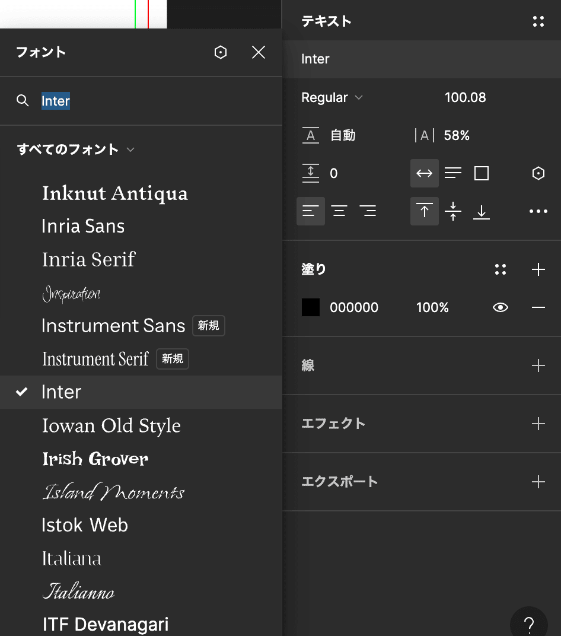561x636 pixels.
Task: Select Inria Sans font
Action: coord(83,226)
